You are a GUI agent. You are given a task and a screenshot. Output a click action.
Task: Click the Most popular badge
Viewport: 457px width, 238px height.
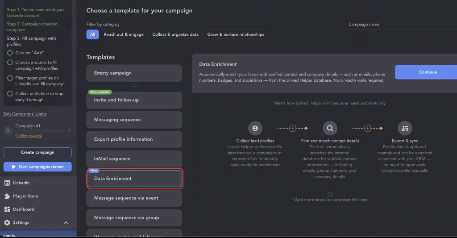[x=100, y=92]
